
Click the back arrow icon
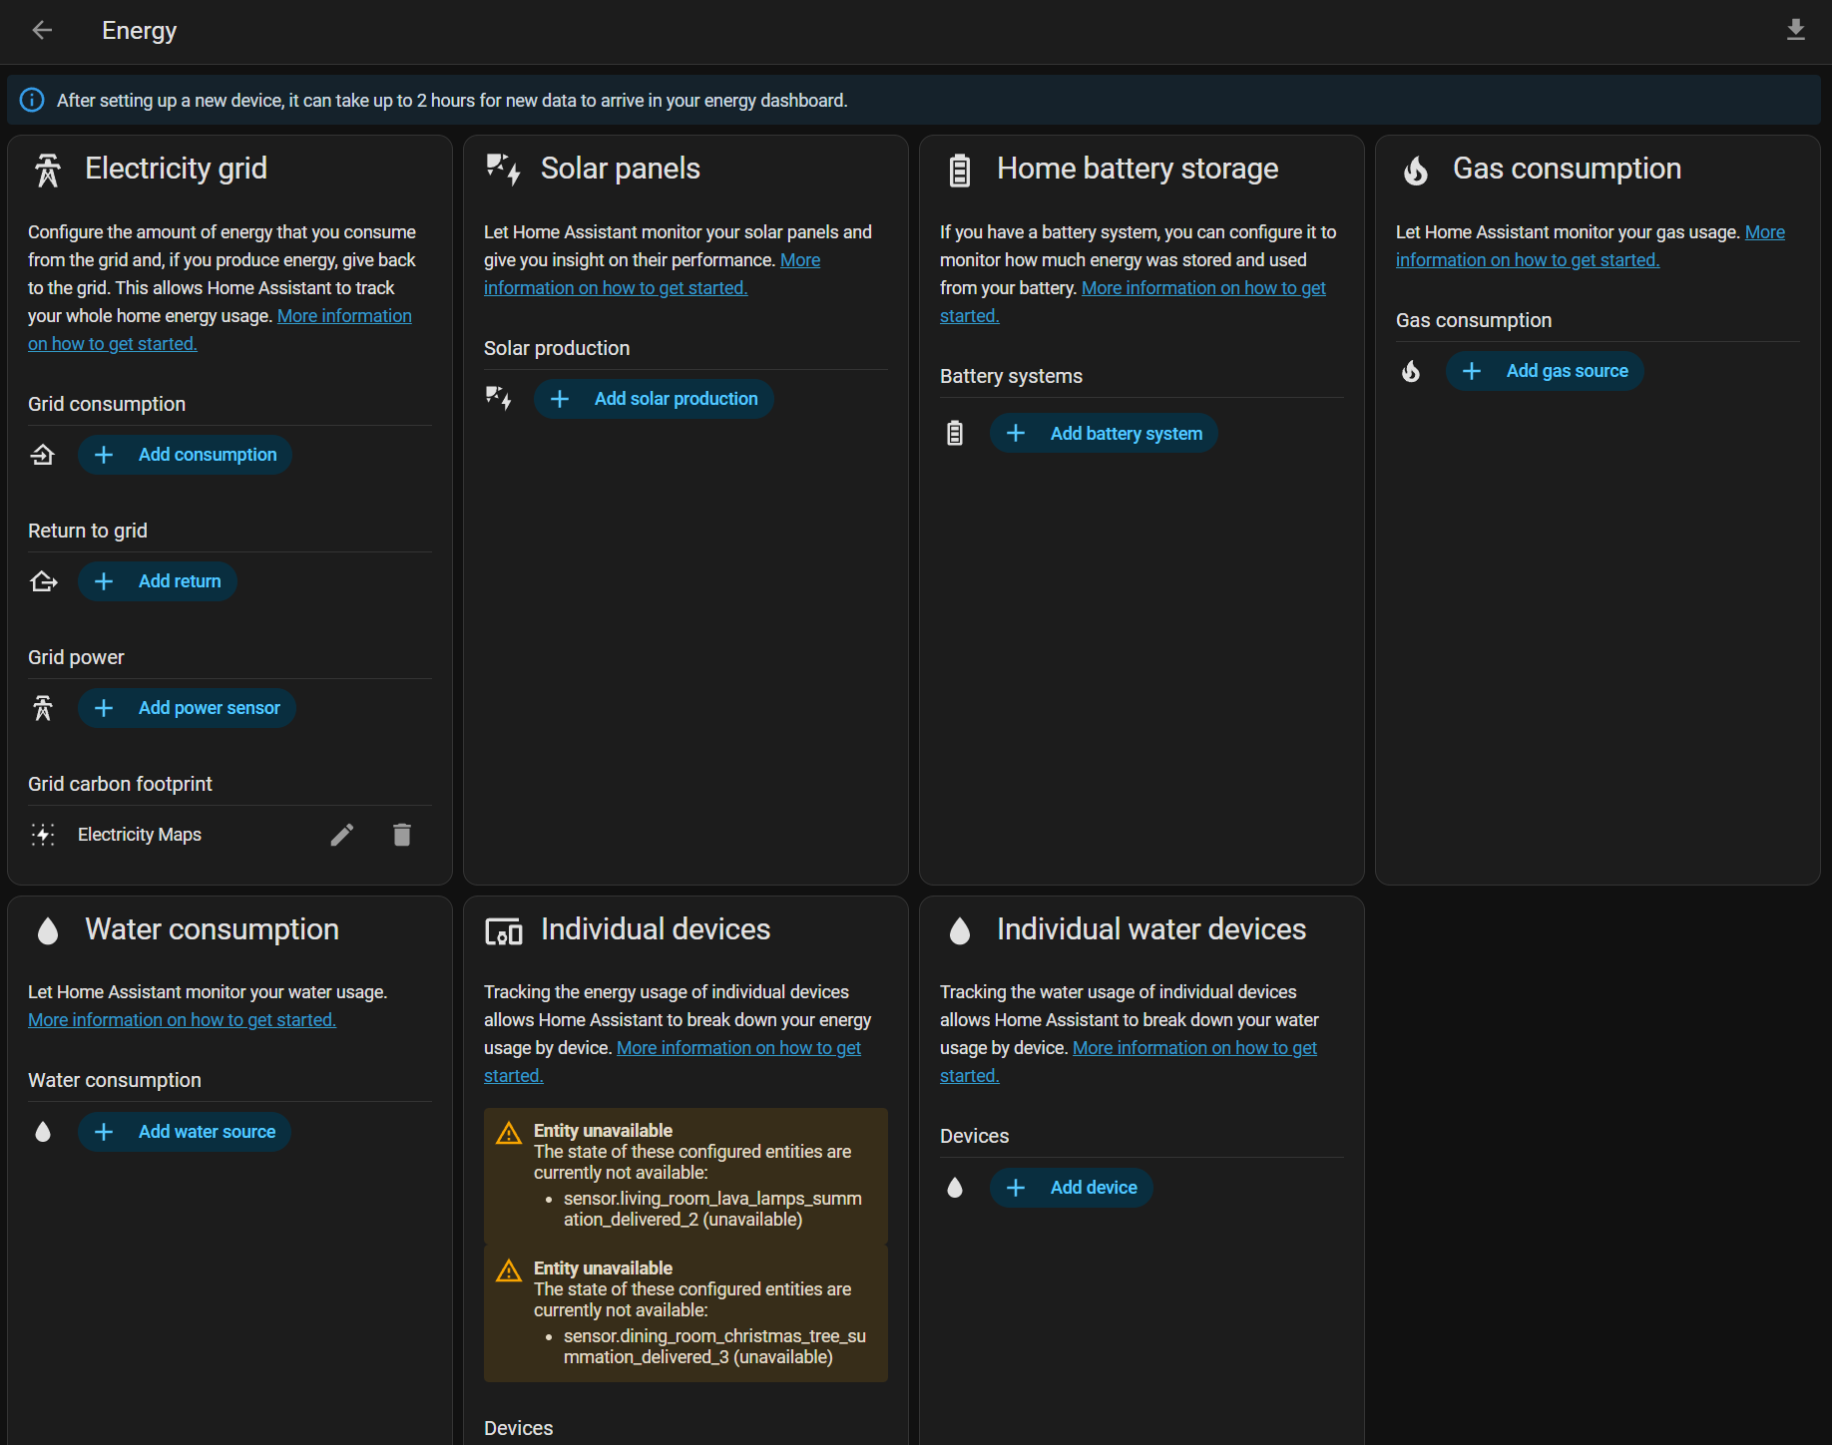tap(42, 30)
